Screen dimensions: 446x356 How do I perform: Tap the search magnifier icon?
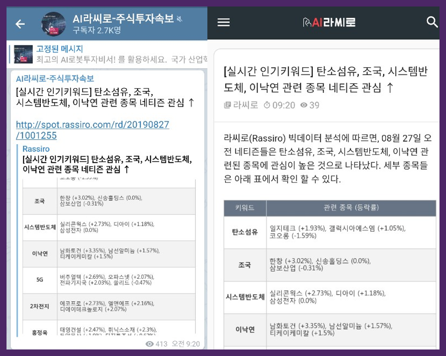tap(433, 23)
